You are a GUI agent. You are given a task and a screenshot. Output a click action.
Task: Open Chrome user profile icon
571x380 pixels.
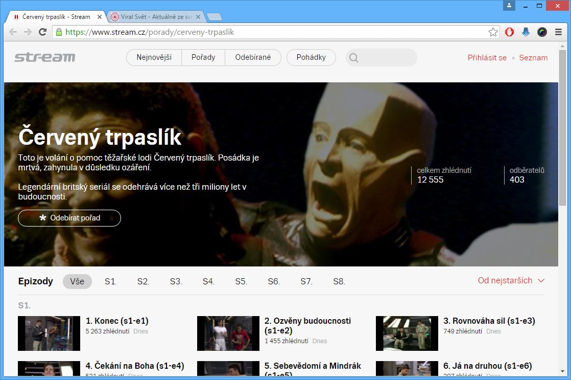[509, 6]
